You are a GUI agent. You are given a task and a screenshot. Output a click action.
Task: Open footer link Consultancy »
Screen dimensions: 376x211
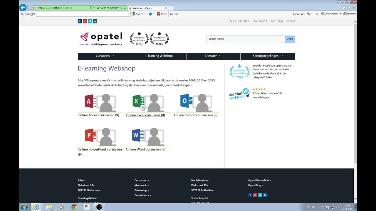point(143,195)
